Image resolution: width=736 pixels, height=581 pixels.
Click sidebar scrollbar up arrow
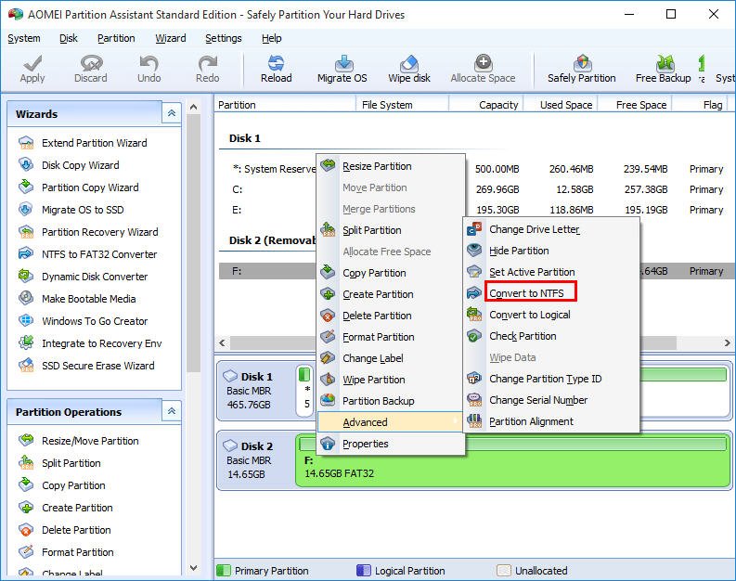pyautogui.click(x=193, y=107)
